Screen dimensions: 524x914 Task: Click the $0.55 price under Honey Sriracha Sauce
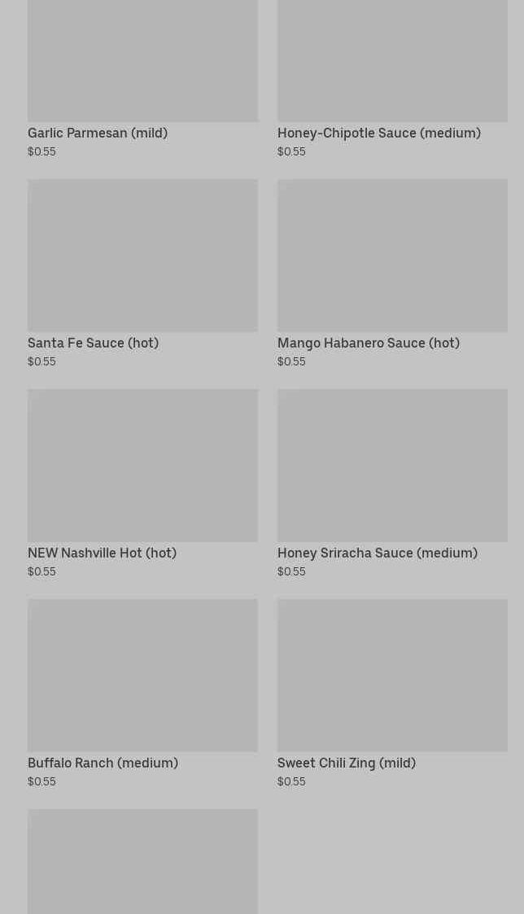(x=291, y=571)
